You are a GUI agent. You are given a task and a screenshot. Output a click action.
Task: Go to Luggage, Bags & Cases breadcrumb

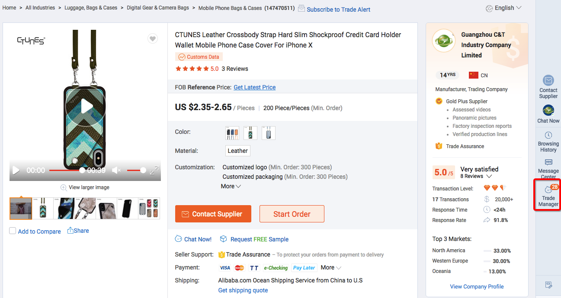click(91, 8)
